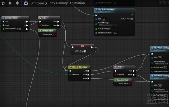Open Anim Montage dropdown showing StrongRight asset
169x107 pixels.
pyautogui.click(x=162, y=91)
